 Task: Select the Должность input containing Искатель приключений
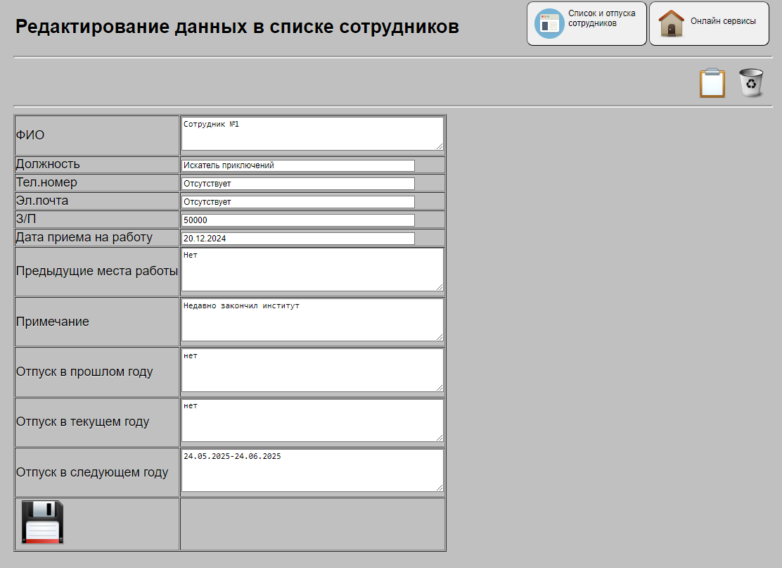click(297, 165)
